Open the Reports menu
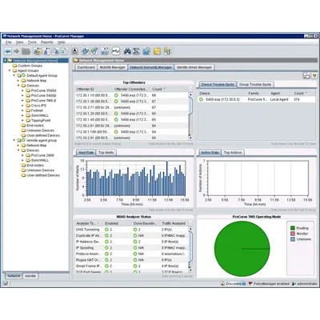The image size is (320, 320). 47,42
